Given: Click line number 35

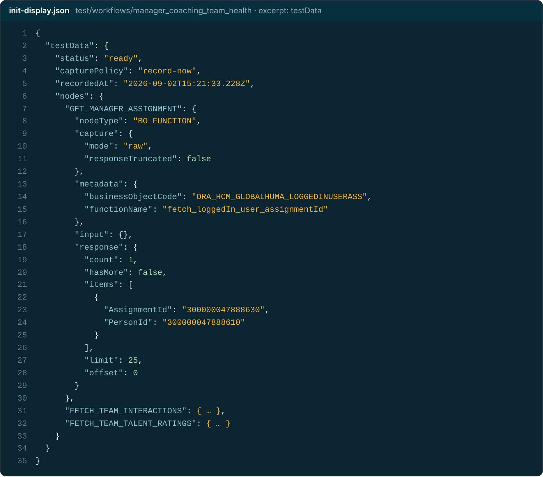Looking at the screenshot, I should pyautogui.click(x=22, y=461).
